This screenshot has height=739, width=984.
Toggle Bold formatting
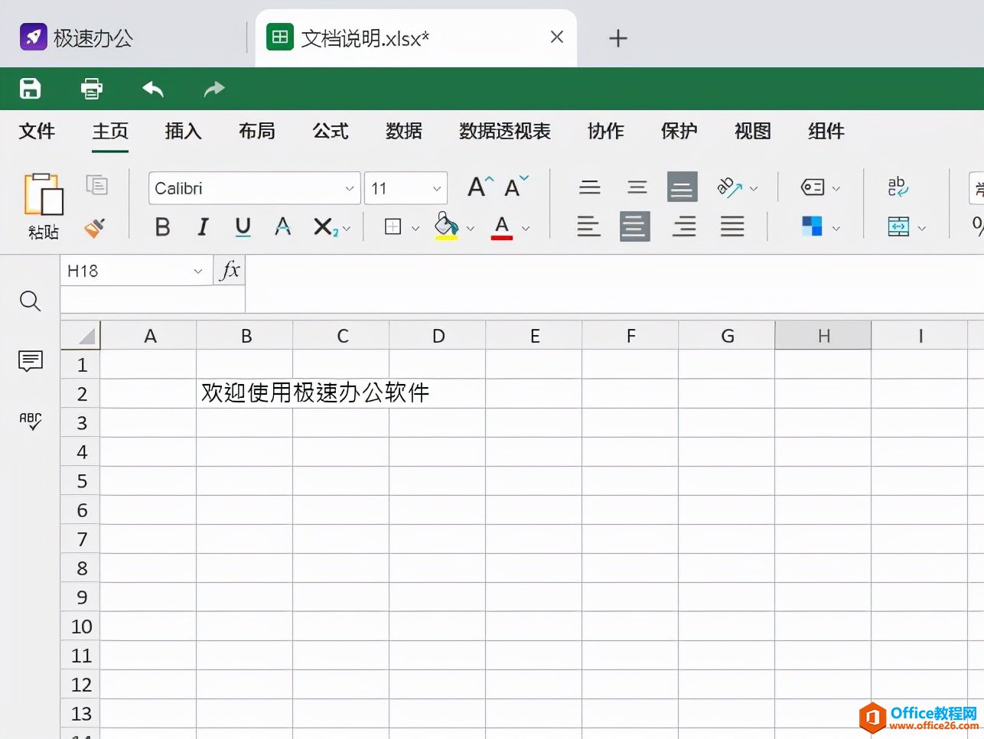[162, 227]
